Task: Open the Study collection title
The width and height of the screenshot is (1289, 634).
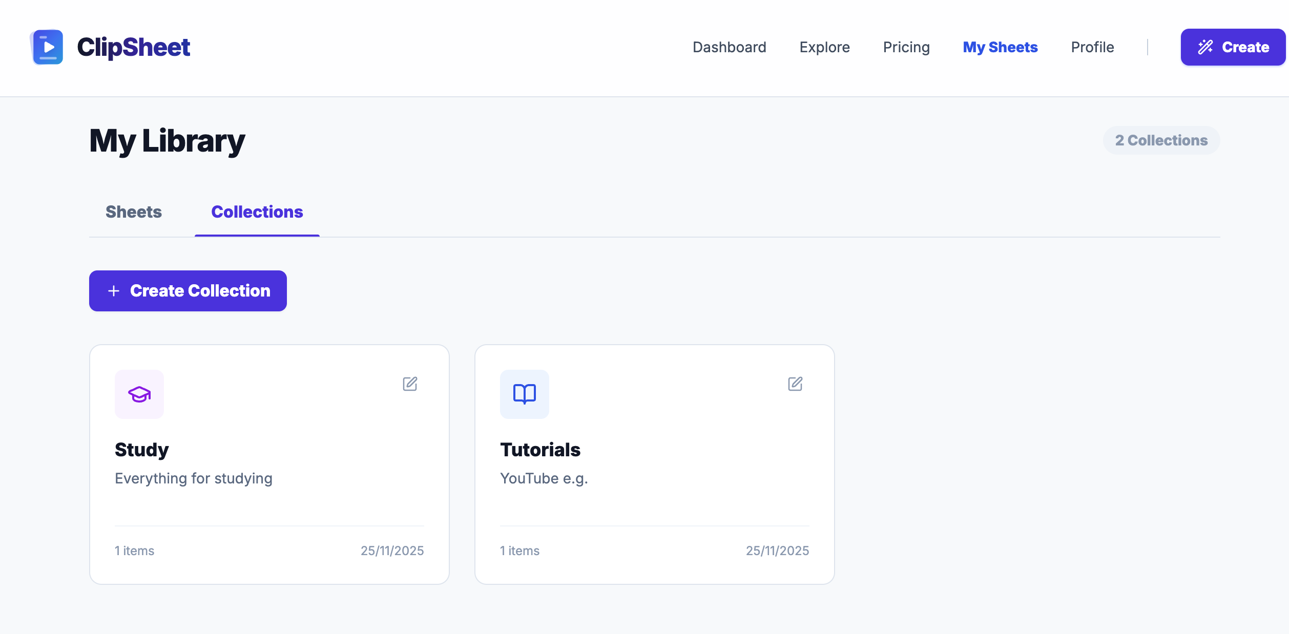Action: (141, 450)
